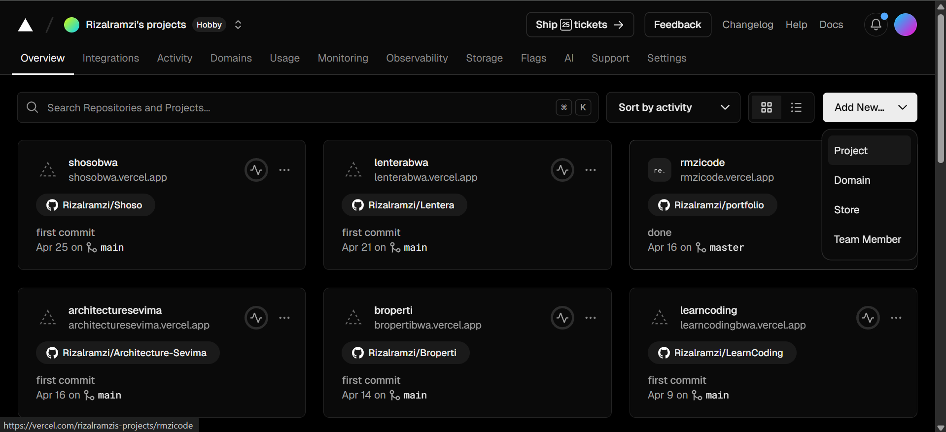Image resolution: width=946 pixels, height=432 pixels.
Task: Open the Observability tab
Action: point(417,58)
